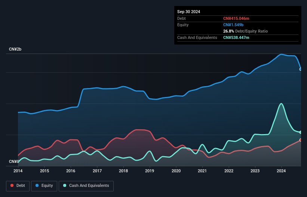This screenshot has height=197, width=307.
Task: Click the CN¥538.447m cash value
Action: 236,37
